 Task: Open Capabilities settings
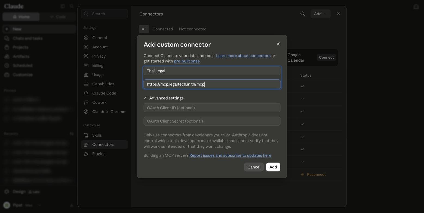click(105, 84)
